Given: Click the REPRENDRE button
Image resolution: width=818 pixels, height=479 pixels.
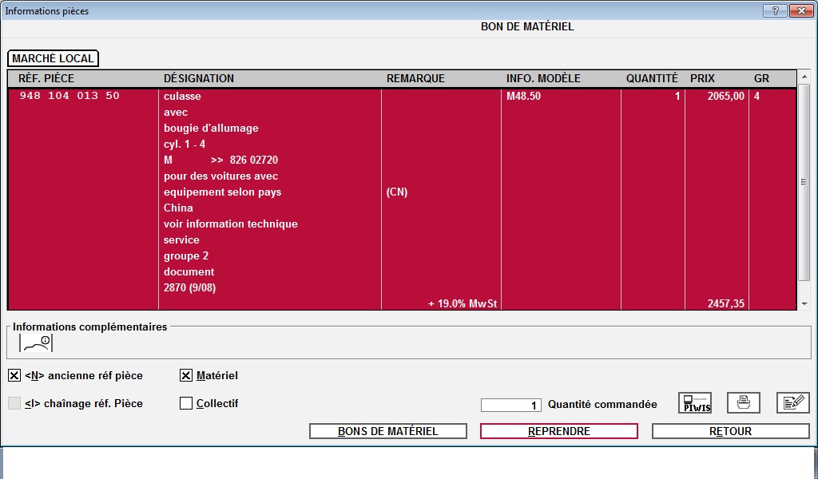Looking at the screenshot, I should pyautogui.click(x=558, y=431).
